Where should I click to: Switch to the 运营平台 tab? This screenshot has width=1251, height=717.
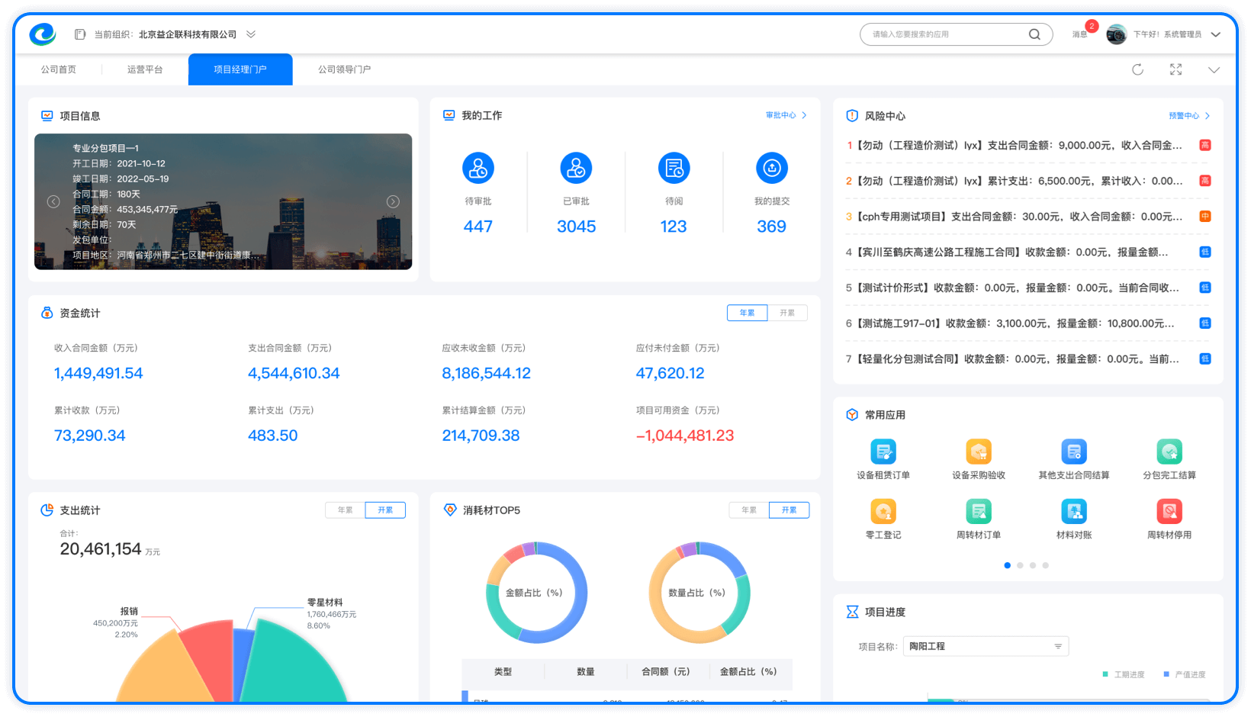pos(145,69)
